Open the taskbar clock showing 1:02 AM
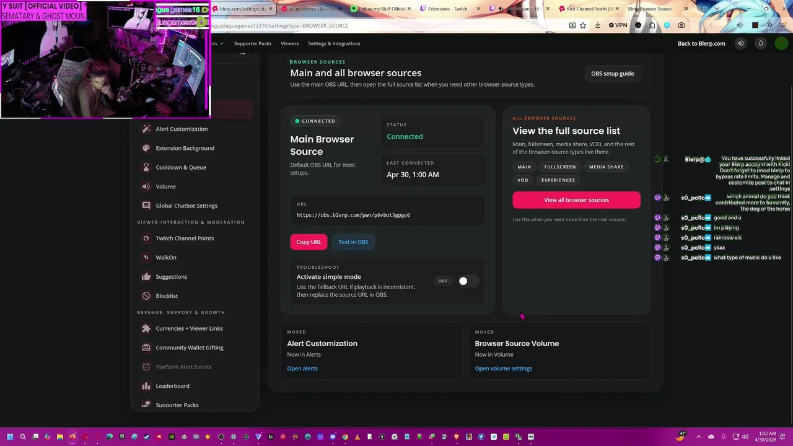The width and height of the screenshot is (793, 446). pyautogui.click(x=767, y=437)
